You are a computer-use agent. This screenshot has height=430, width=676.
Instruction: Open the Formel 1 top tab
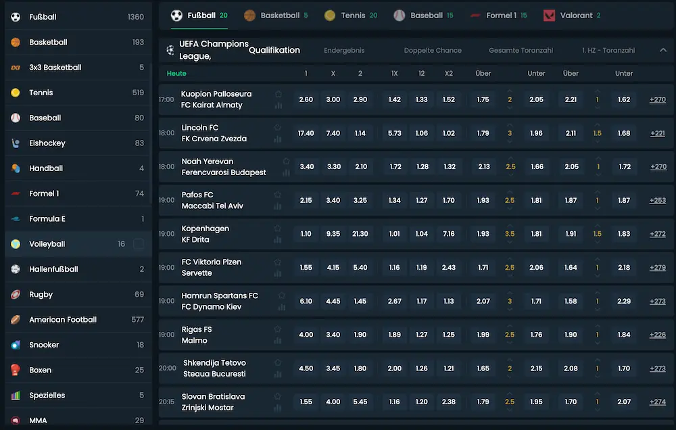498,16
